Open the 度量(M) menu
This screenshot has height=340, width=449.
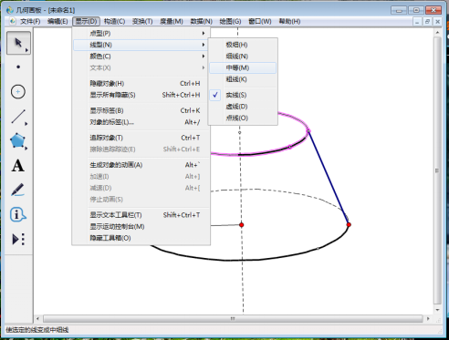coord(172,22)
